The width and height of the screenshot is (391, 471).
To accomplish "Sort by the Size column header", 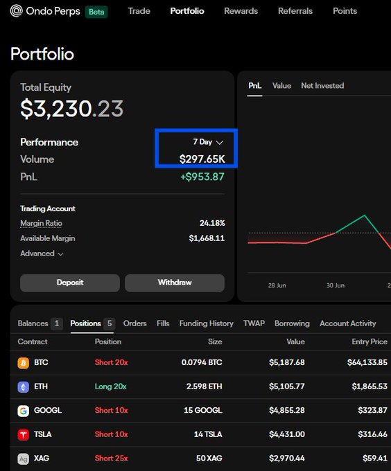I will coord(215,341).
